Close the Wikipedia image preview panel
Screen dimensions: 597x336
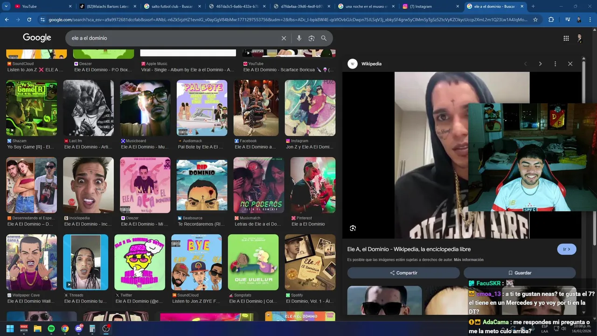click(570, 64)
